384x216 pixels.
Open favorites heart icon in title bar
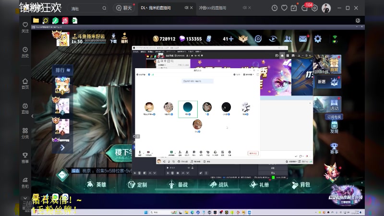(x=284, y=8)
